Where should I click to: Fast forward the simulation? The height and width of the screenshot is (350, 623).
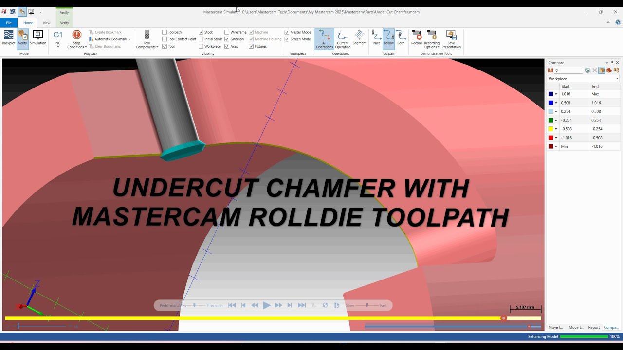(278, 305)
